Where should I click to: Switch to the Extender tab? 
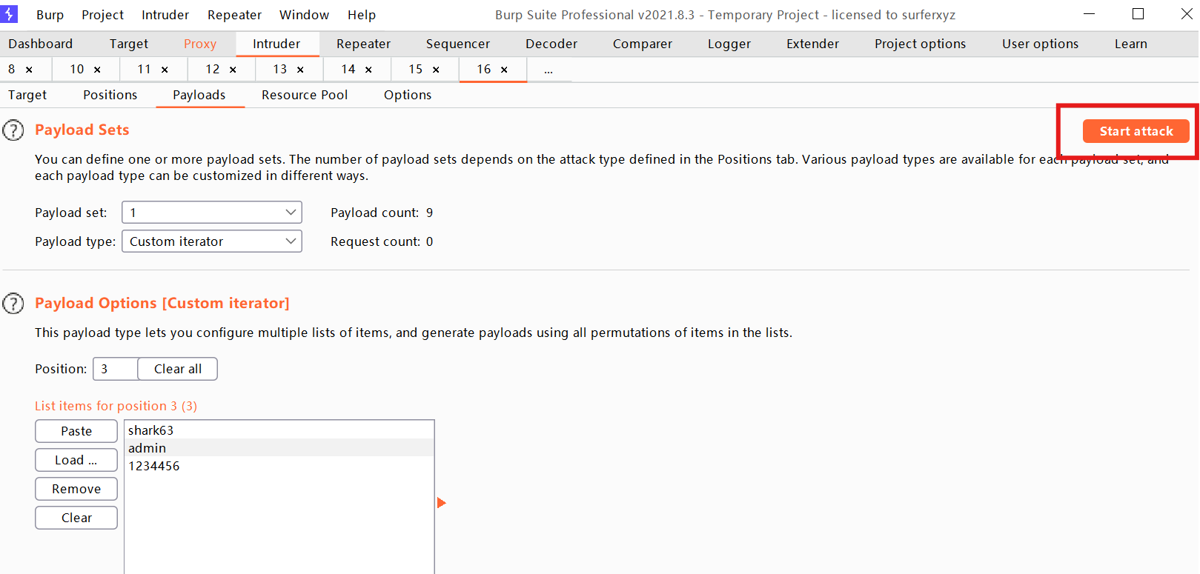(x=813, y=44)
